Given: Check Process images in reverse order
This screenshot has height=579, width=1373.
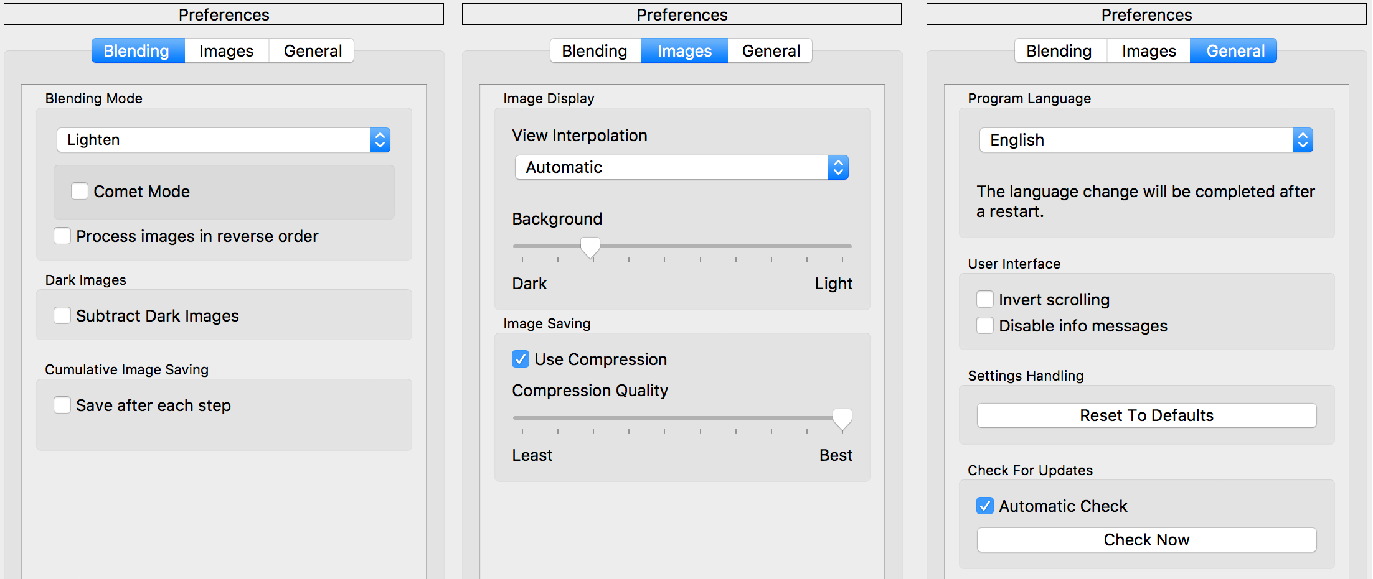Looking at the screenshot, I should [x=62, y=236].
